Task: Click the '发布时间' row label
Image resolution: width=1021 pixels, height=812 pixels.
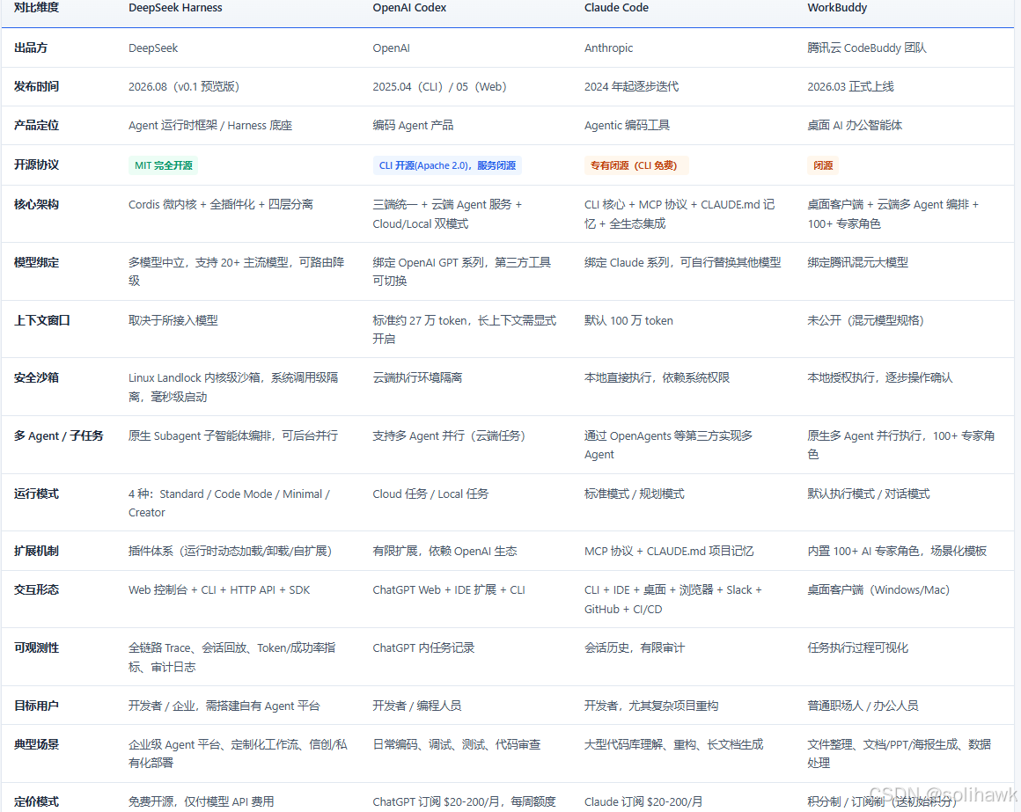Action: (36, 86)
